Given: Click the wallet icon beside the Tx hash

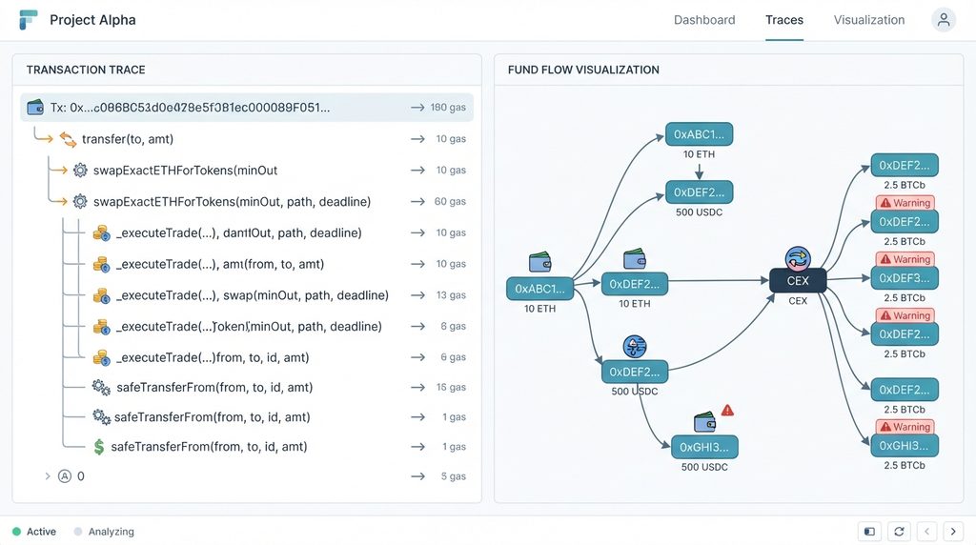Looking at the screenshot, I should (35, 107).
